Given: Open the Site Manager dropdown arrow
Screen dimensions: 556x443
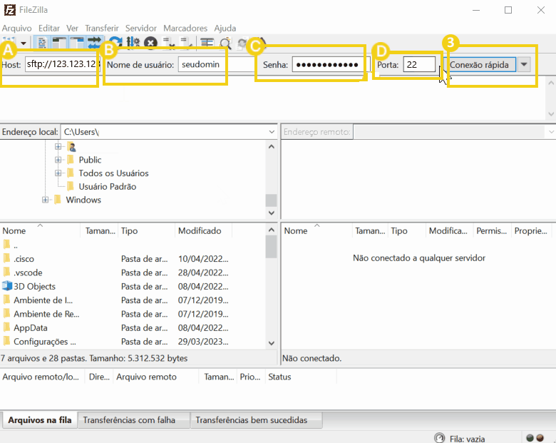Looking at the screenshot, I should [24, 43].
